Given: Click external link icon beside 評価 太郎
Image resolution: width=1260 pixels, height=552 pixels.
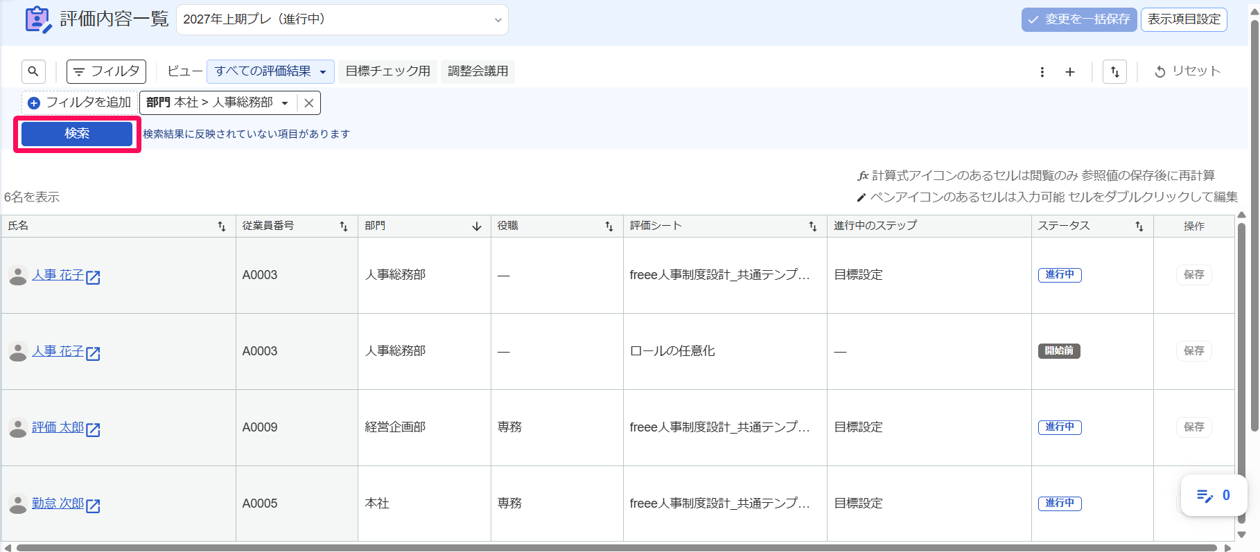Looking at the screenshot, I should pos(93,429).
